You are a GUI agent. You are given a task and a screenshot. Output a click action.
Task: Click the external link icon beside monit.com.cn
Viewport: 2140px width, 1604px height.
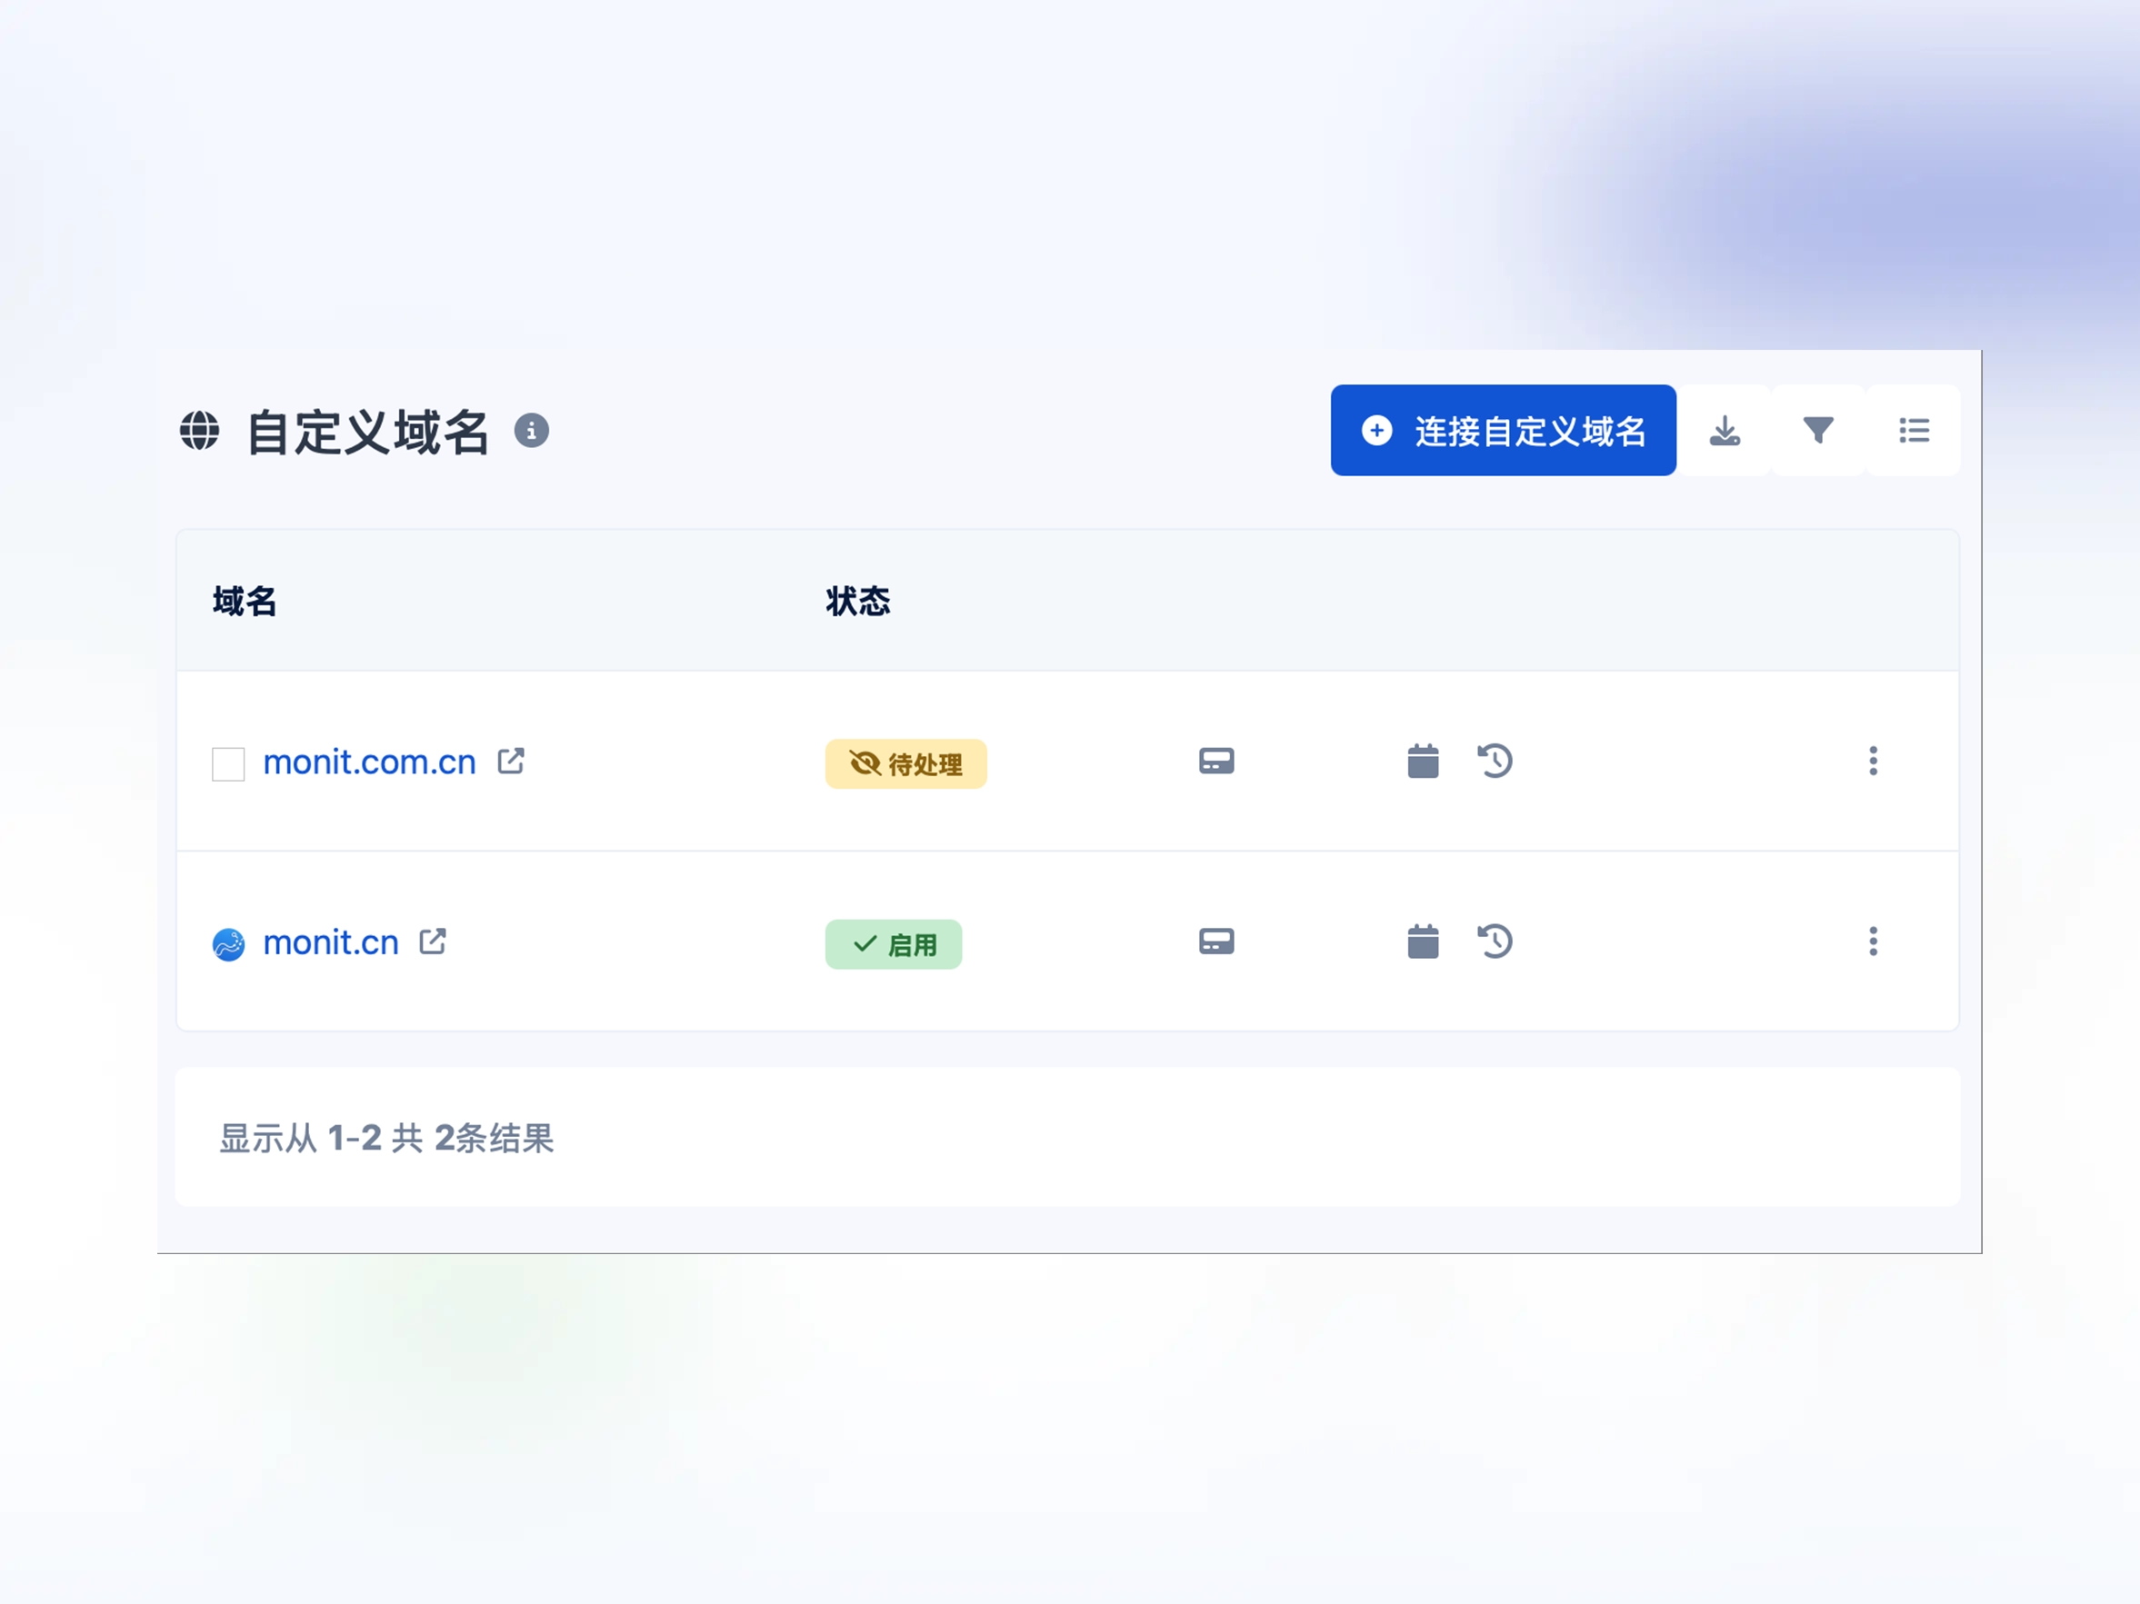[512, 761]
